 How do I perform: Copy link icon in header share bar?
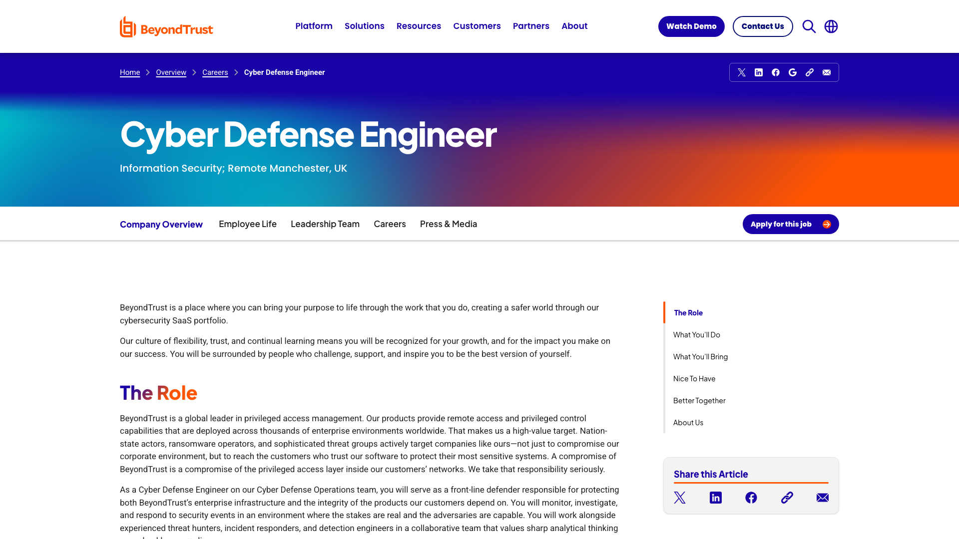coord(810,72)
